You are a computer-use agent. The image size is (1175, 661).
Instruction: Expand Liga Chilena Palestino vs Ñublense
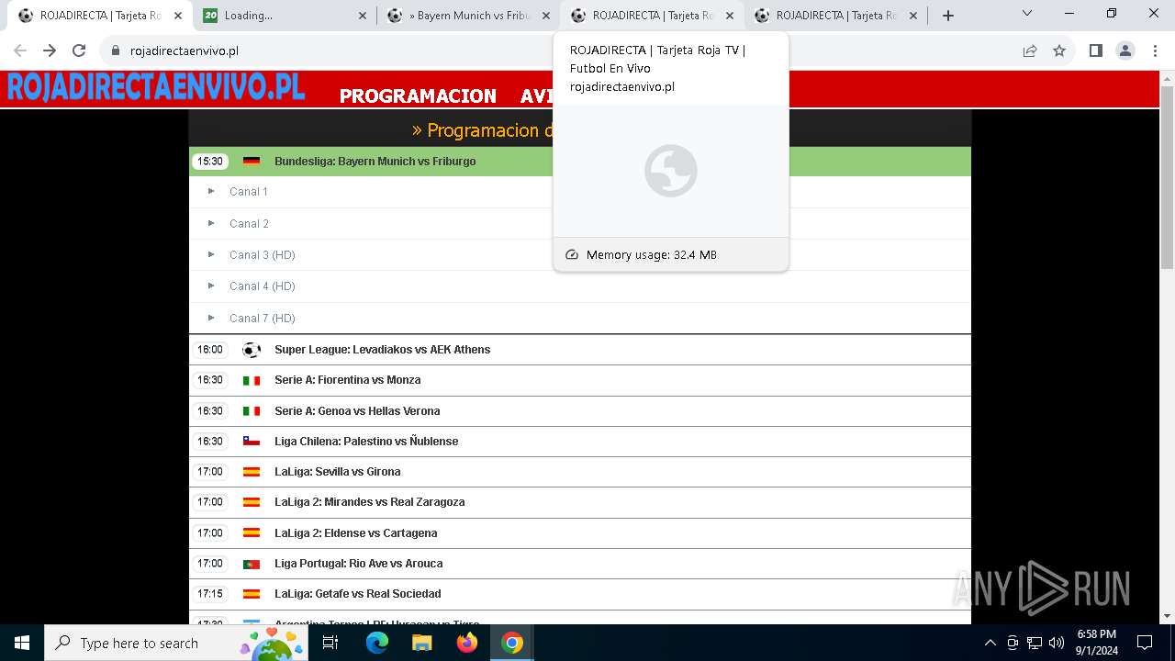pyautogui.click(x=579, y=442)
